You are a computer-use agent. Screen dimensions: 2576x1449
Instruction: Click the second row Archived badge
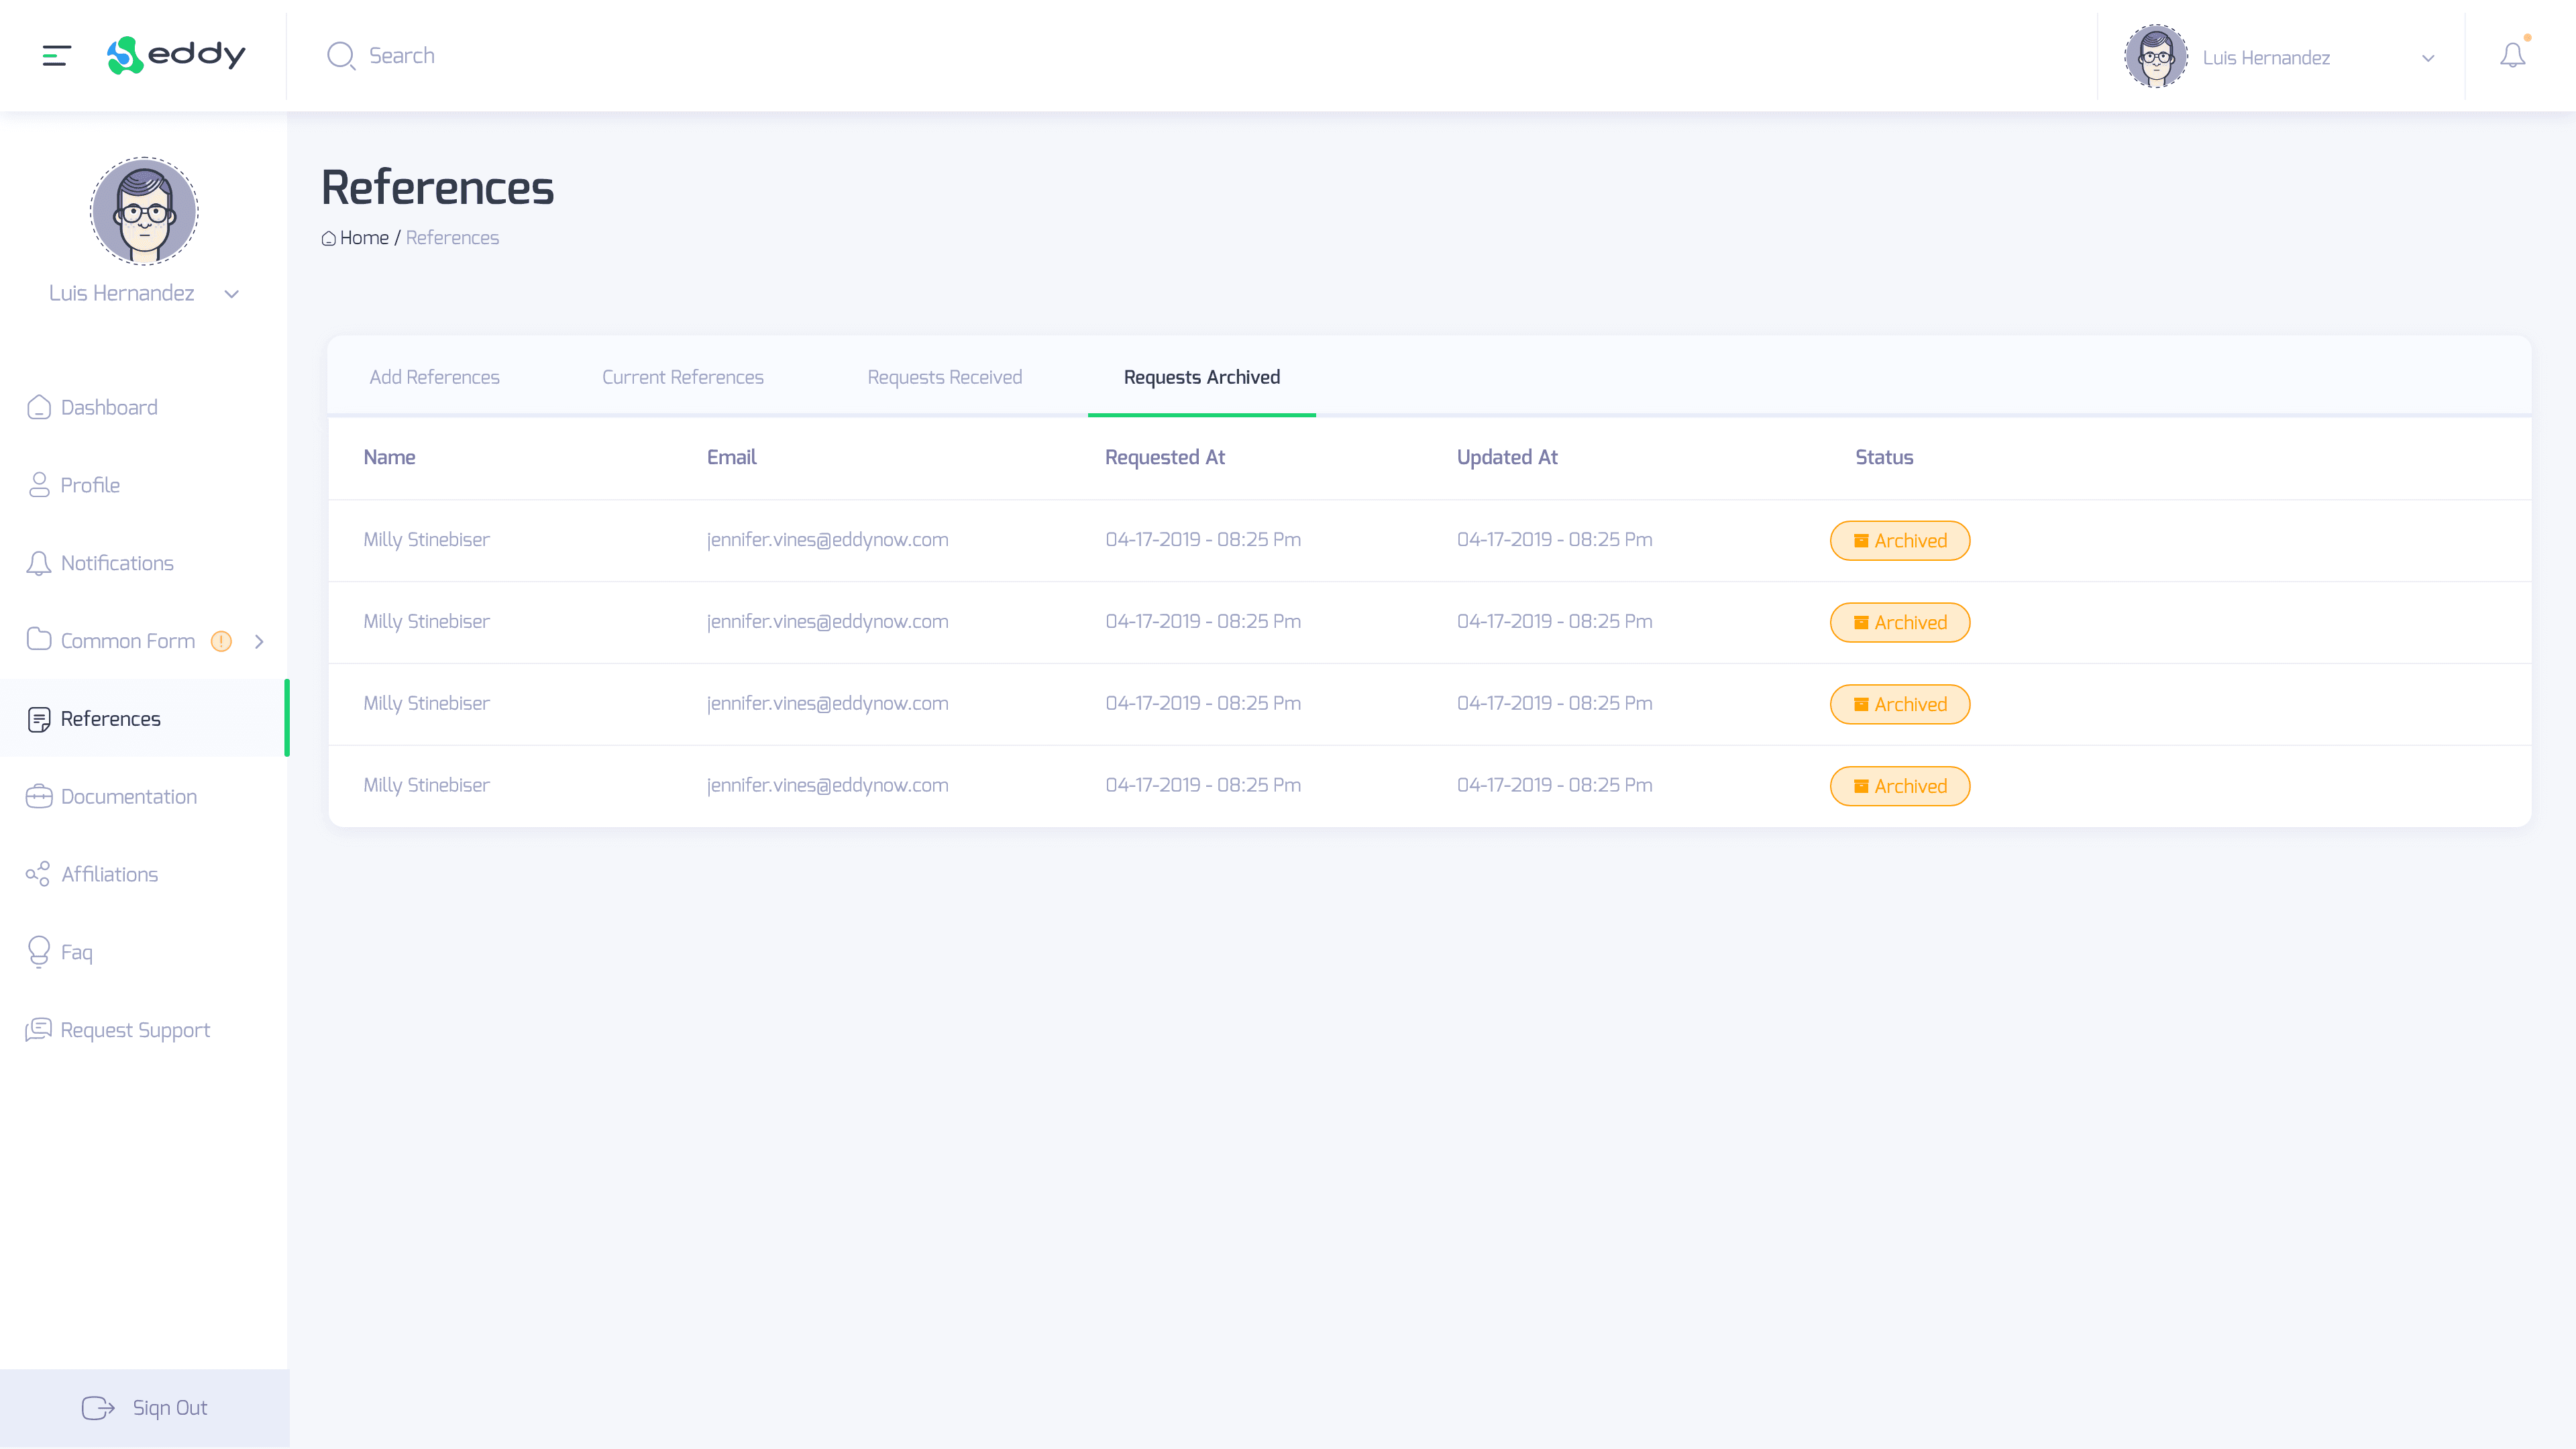coord(1900,623)
